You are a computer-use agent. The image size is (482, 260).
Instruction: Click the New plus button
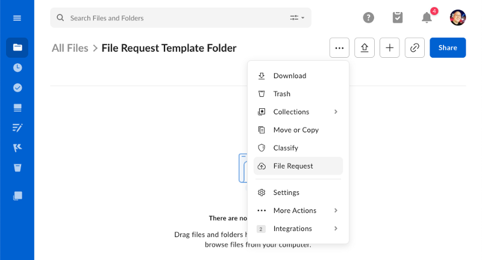click(389, 48)
